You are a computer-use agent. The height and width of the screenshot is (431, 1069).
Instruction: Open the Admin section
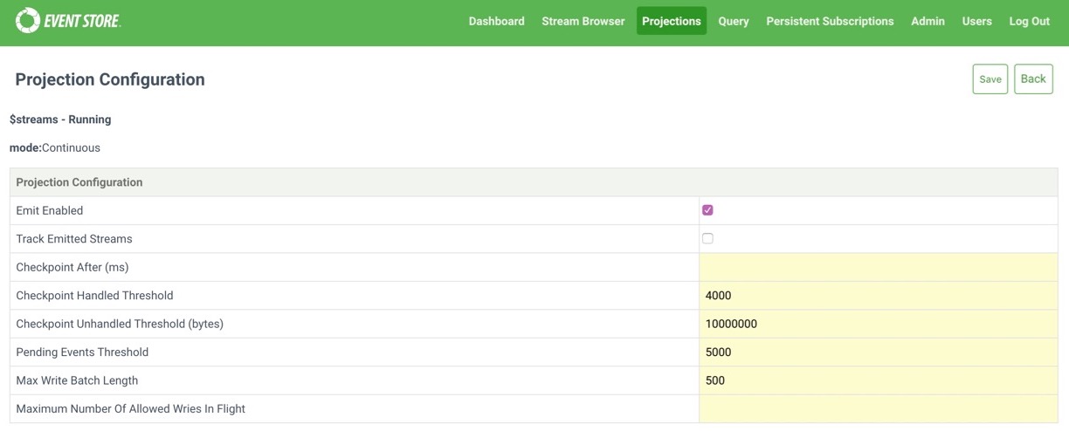pyautogui.click(x=928, y=21)
